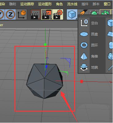Toggle the Y axis lock icon
This screenshot has width=113, height=123.
(2, 14)
